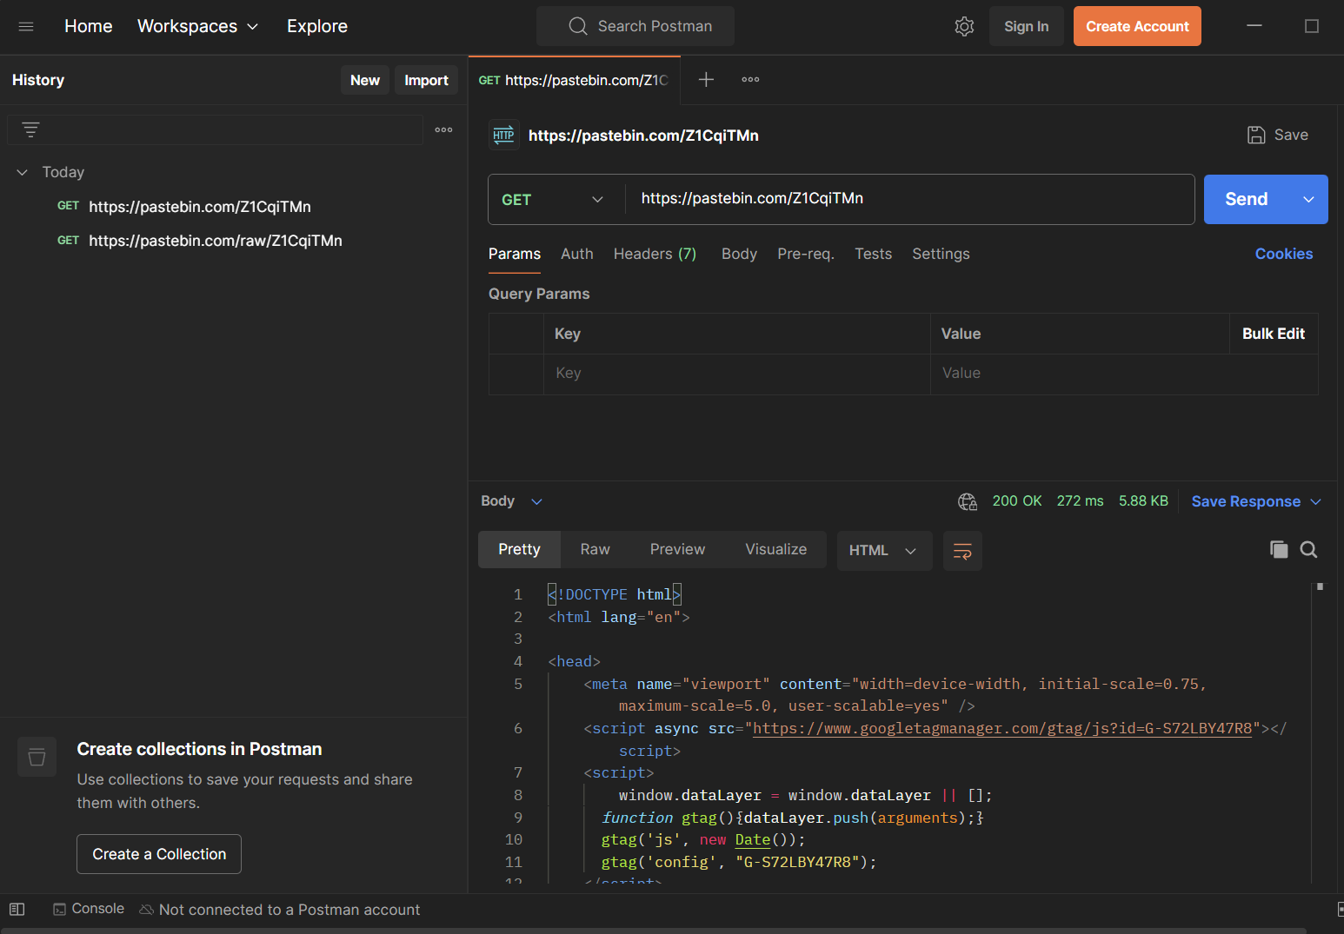Collapse the Today history group
The width and height of the screenshot is (1344, 934).
(x=23, y=172)
